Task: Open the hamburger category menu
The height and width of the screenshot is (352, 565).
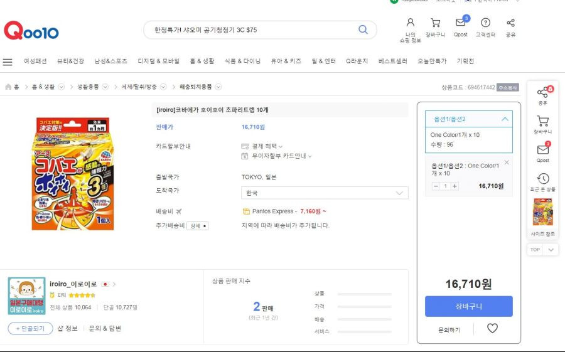Action: (8, 62)
